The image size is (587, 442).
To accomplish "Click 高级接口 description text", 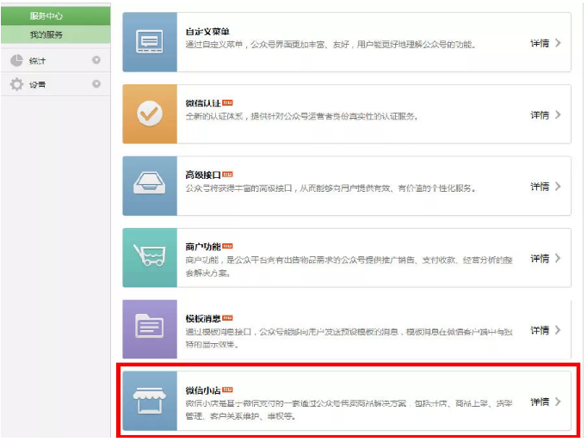I will [x=331, y=188].
